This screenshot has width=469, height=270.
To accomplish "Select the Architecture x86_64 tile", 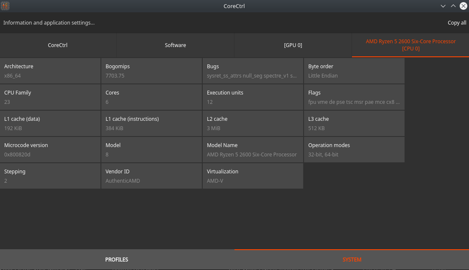I will [50, 71].
